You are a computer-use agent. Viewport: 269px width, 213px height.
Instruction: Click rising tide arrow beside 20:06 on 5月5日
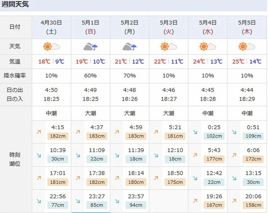234,201
